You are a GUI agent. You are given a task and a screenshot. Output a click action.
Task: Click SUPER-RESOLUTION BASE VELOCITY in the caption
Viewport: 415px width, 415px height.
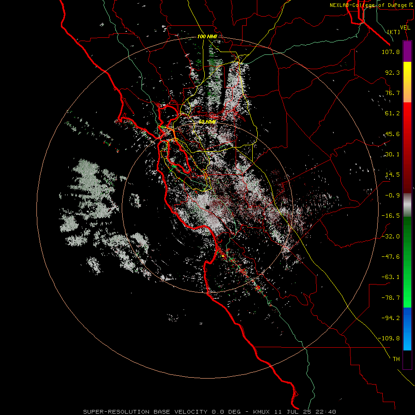click(x=146, y=412)
